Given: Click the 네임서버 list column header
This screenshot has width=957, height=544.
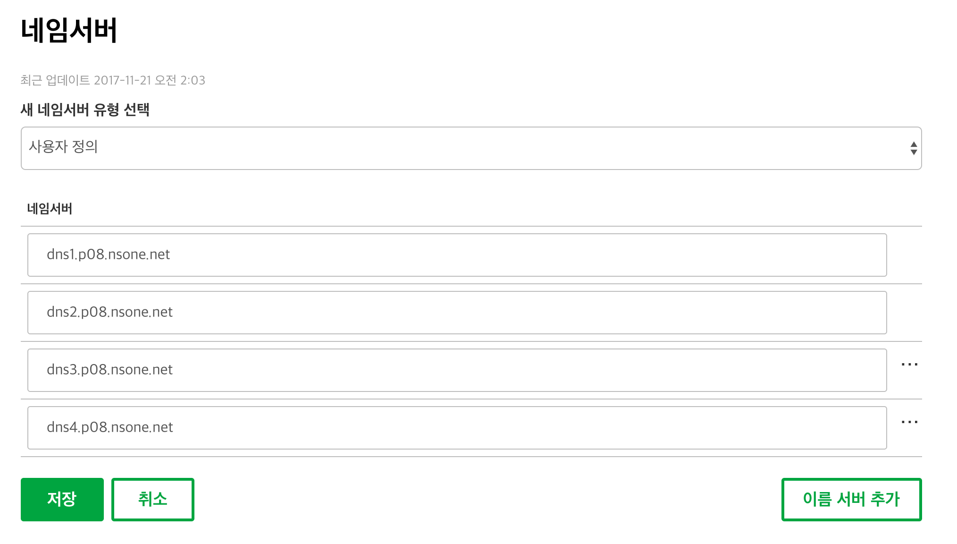Looking at the screenshot, I should tap(50, 209).
